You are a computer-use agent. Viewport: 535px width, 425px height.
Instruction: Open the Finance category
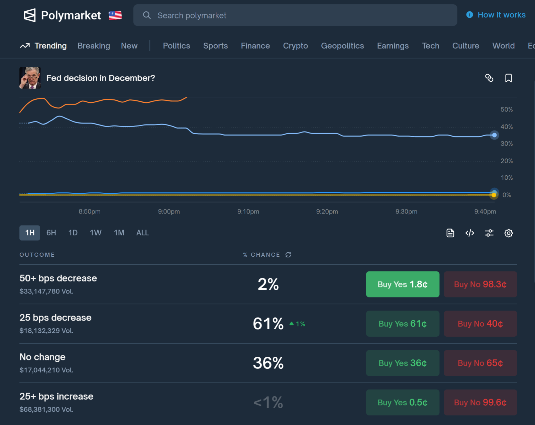pos(255,46)
